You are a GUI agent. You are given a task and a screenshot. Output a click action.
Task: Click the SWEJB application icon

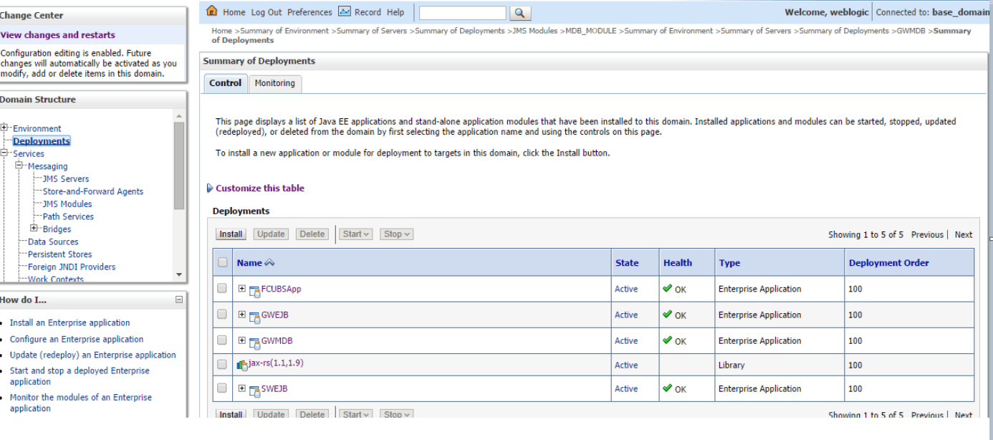(254, 388)
